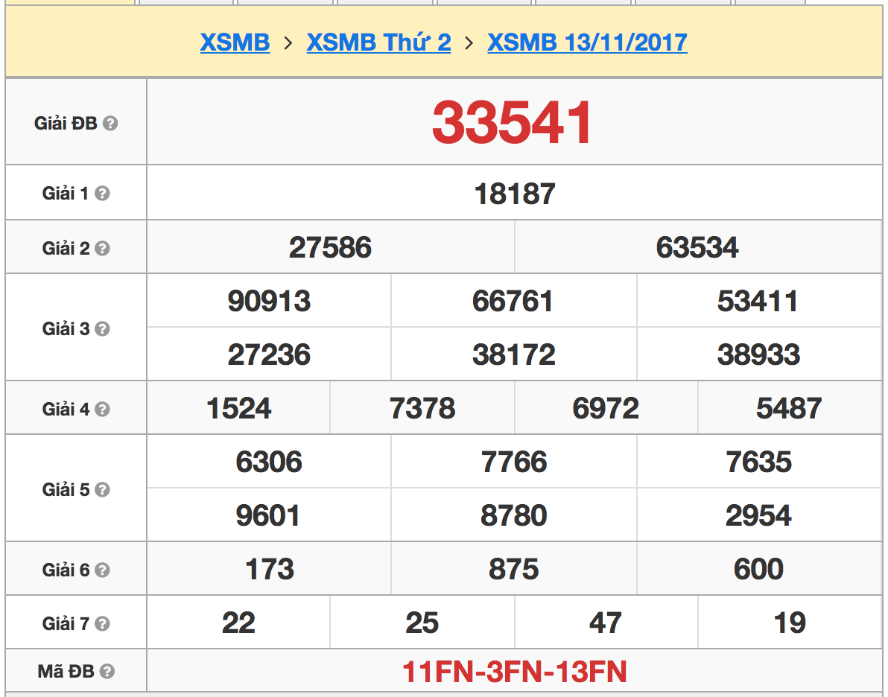
Task: Open XSMB 13/11/2017 breadcrumb link
Action: pos(587,42)
